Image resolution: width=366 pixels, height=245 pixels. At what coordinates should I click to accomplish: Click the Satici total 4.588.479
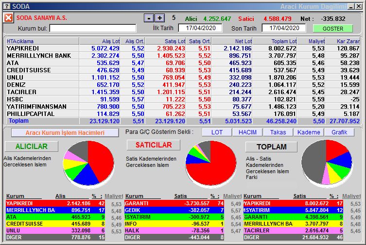(278, 18)
